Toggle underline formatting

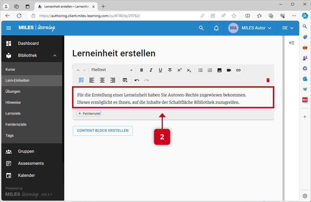point(160,70)
